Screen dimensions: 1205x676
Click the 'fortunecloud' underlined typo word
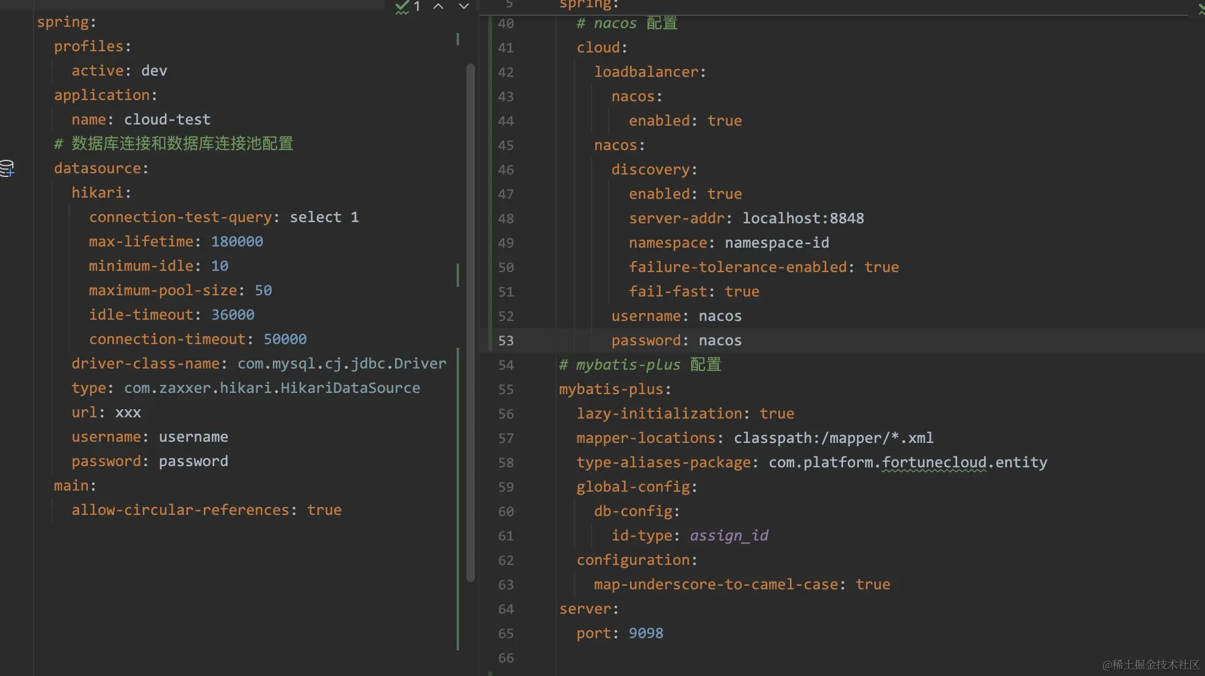point(934,462)
